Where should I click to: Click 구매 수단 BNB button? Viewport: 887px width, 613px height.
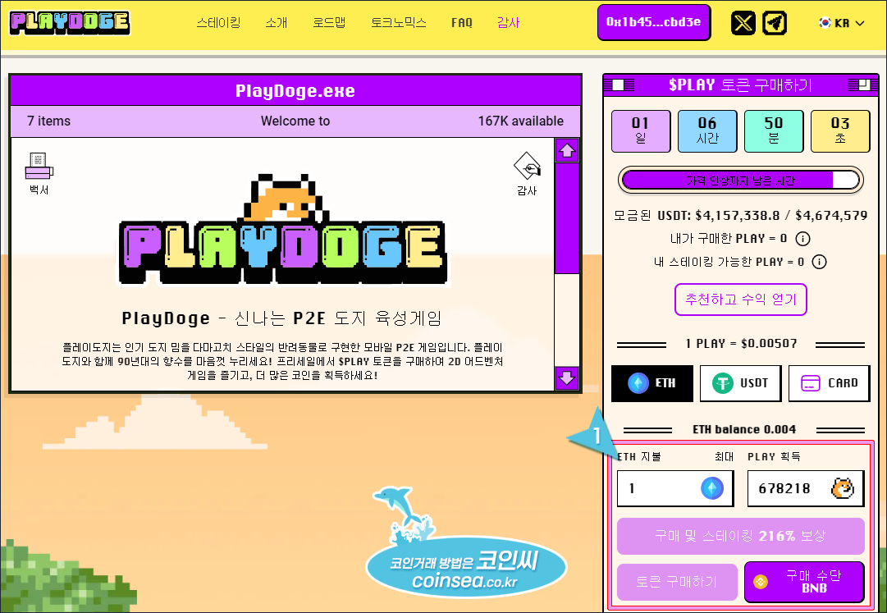click(804, 582)
